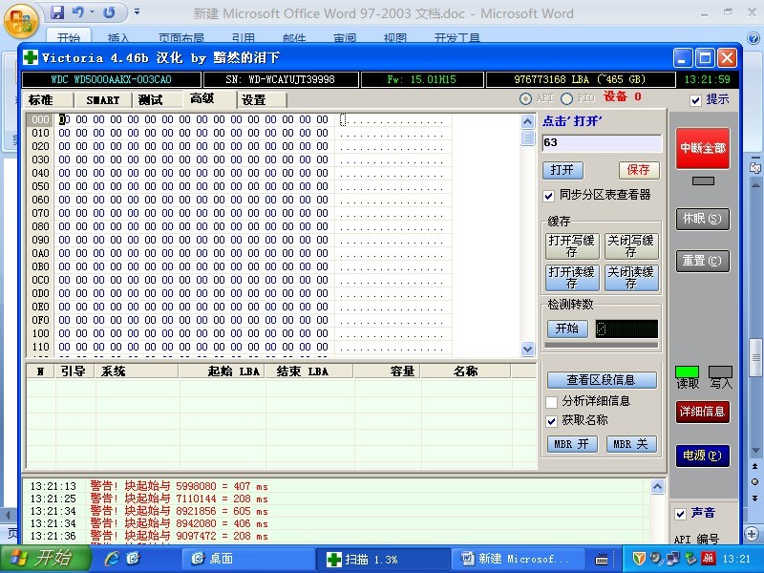Click the Windows 开始 start button
Viewport: 764px width, 573px height.
coord(45,559)
